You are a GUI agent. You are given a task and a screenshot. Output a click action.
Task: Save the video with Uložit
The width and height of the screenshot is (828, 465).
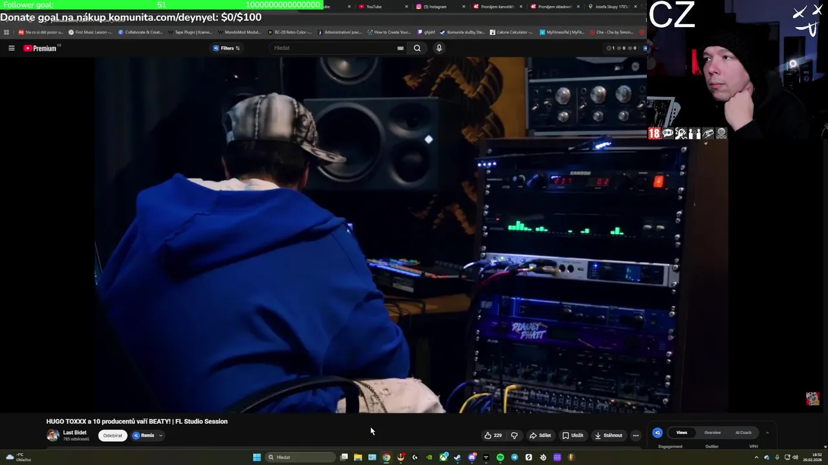572,435
